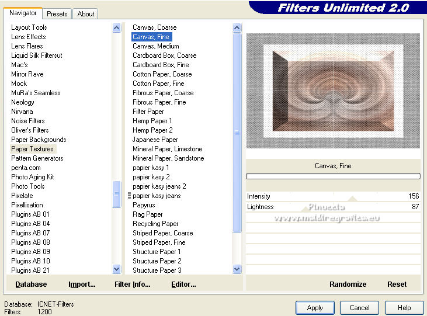Open the About tab

(85, 14)
